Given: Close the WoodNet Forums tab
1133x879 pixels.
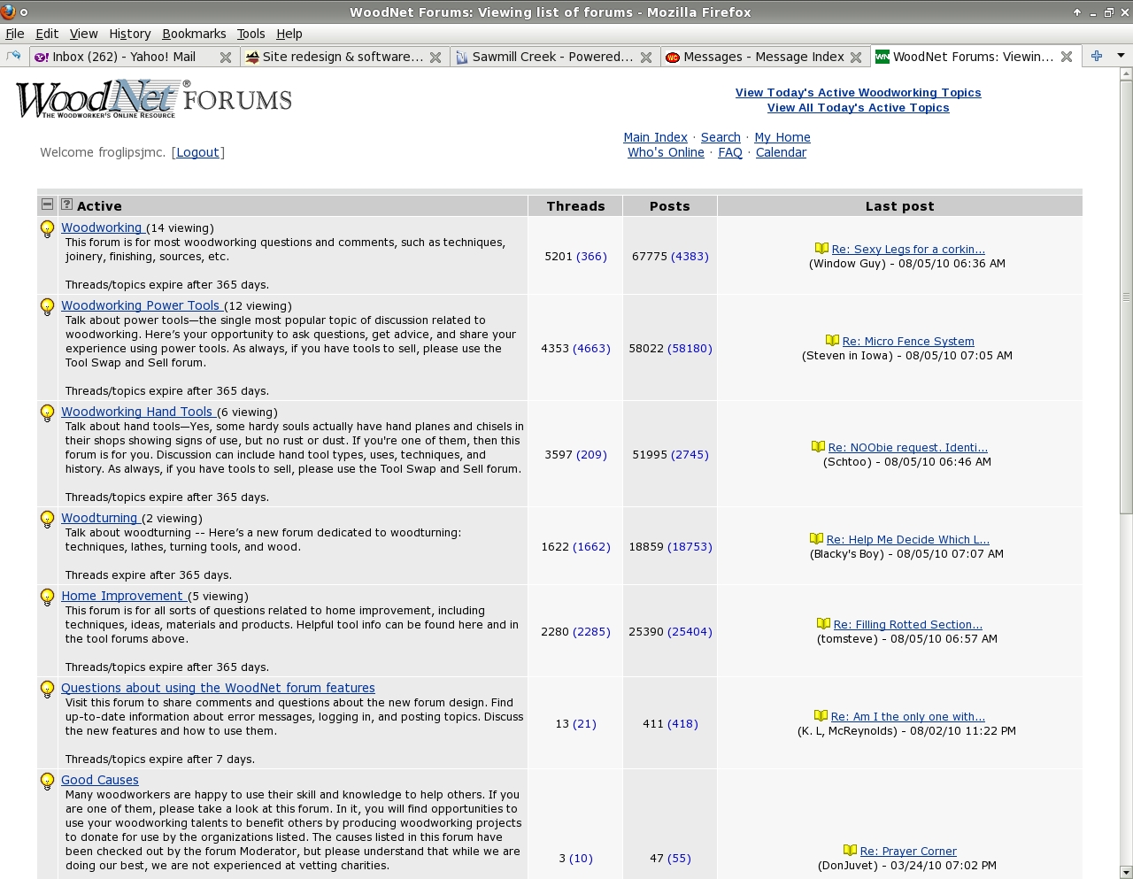Looking at the screenshot, I should pyautogui.click(x=1067, y=57).
